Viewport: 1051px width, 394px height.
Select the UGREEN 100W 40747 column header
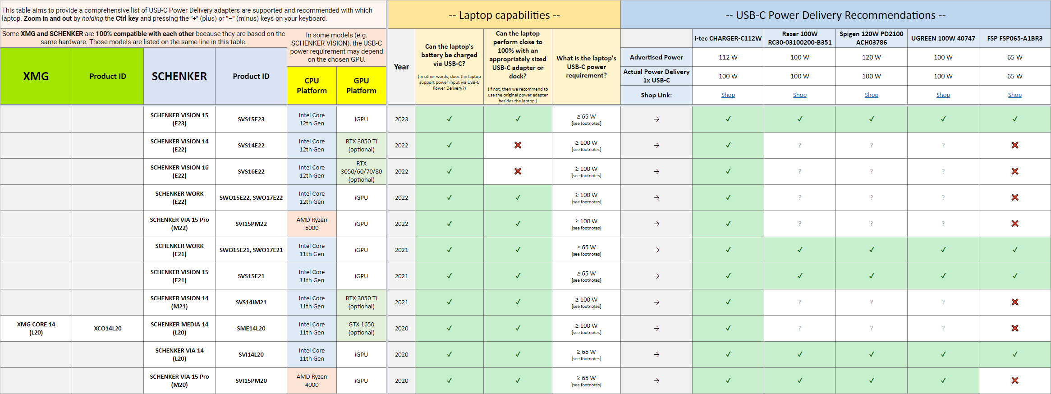pyautogui.click(x=943, y=38)
